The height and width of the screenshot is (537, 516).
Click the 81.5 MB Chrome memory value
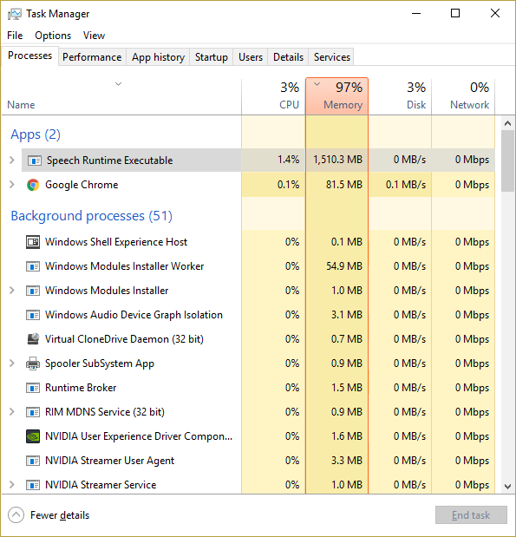tap(344, 185)
